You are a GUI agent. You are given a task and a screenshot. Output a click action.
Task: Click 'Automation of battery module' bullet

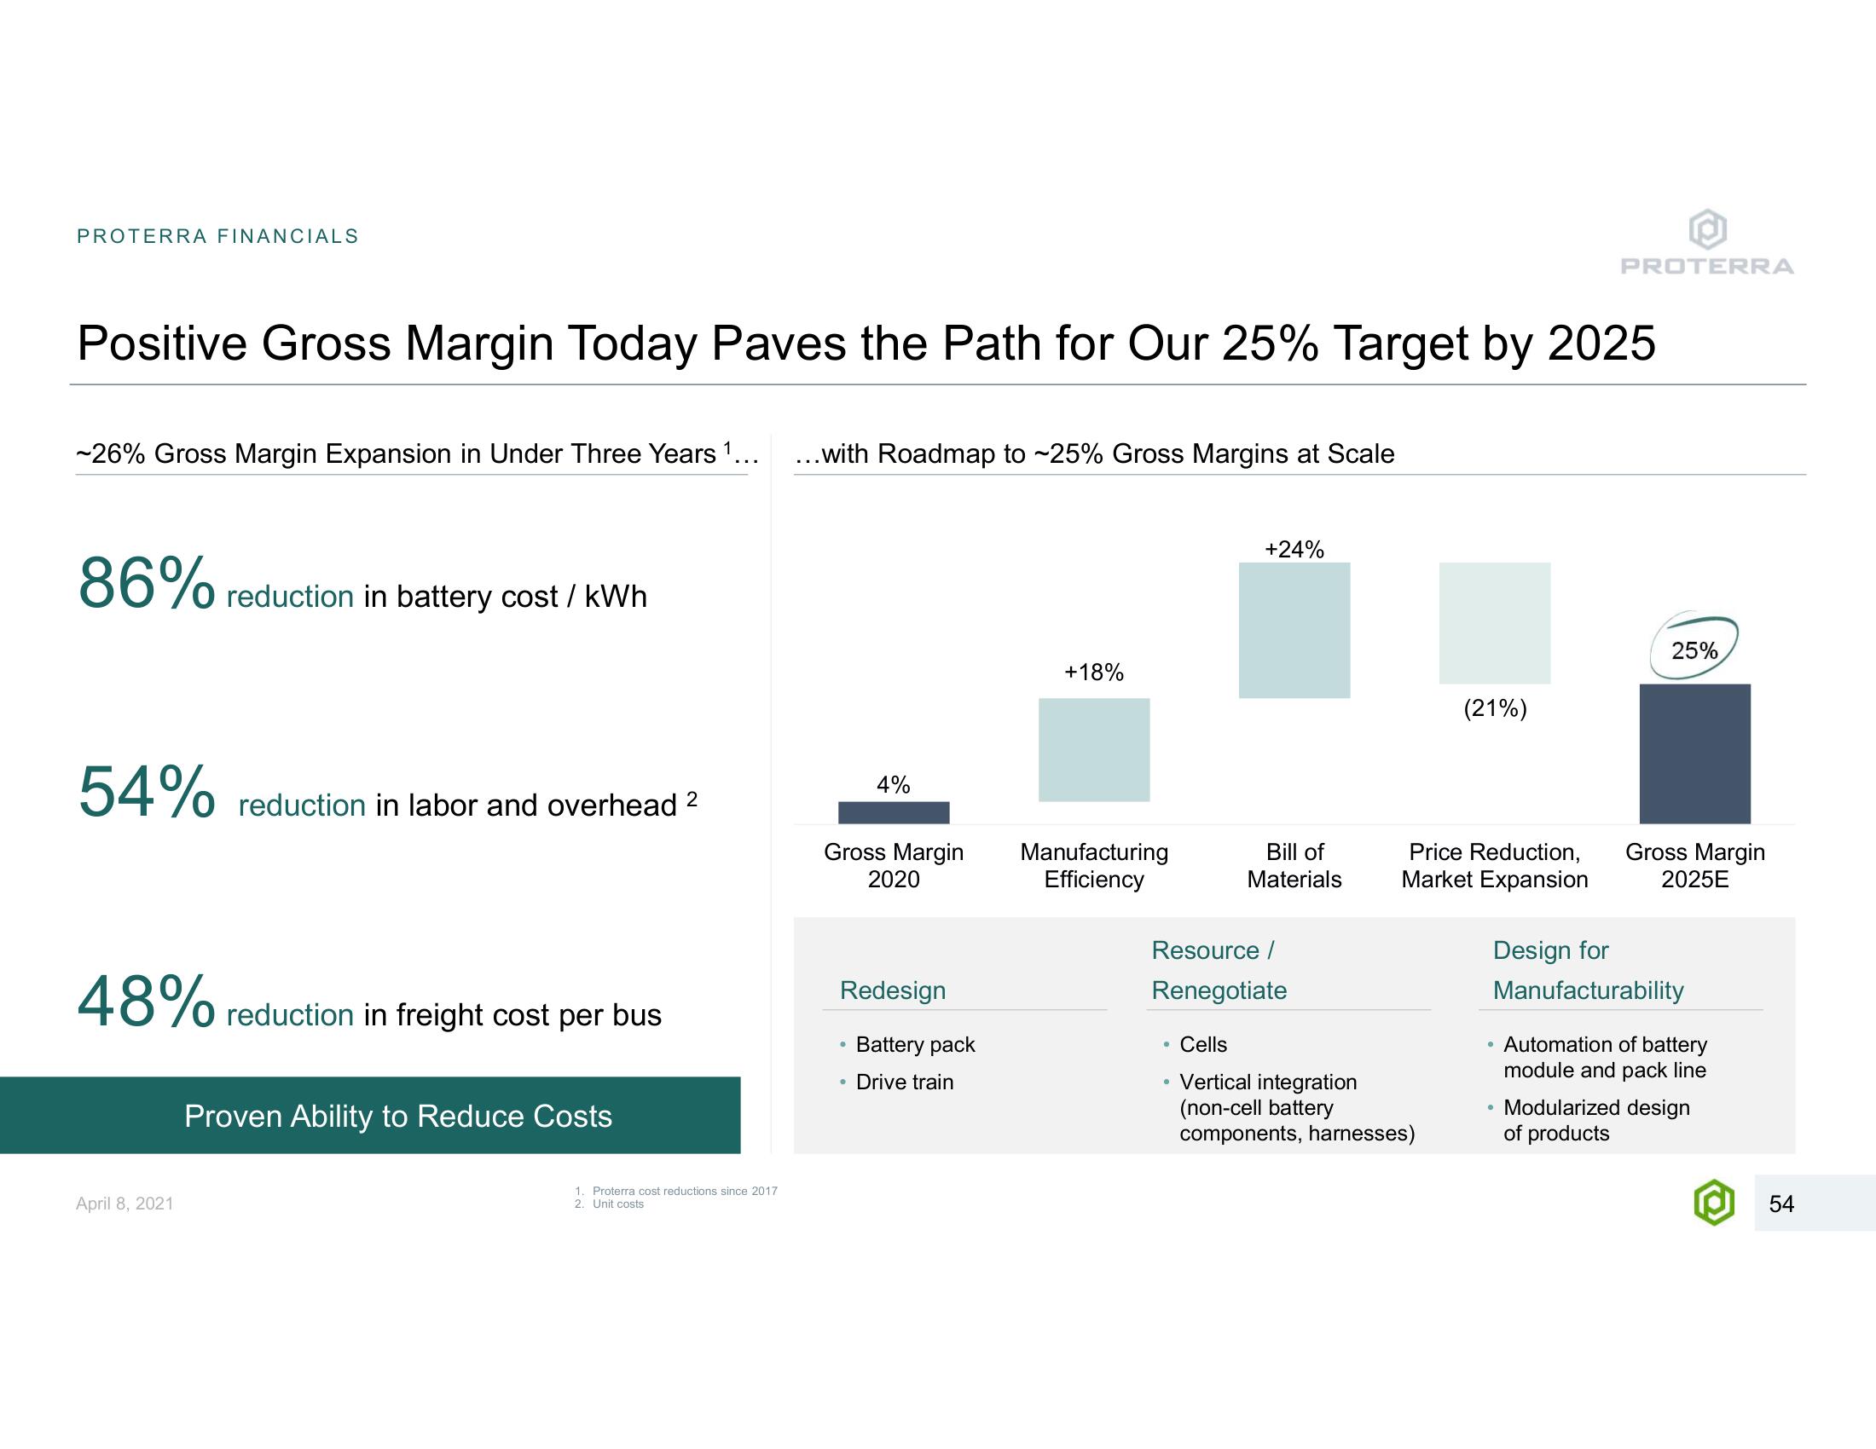pyautogui.click(x=1605, y=1058)
